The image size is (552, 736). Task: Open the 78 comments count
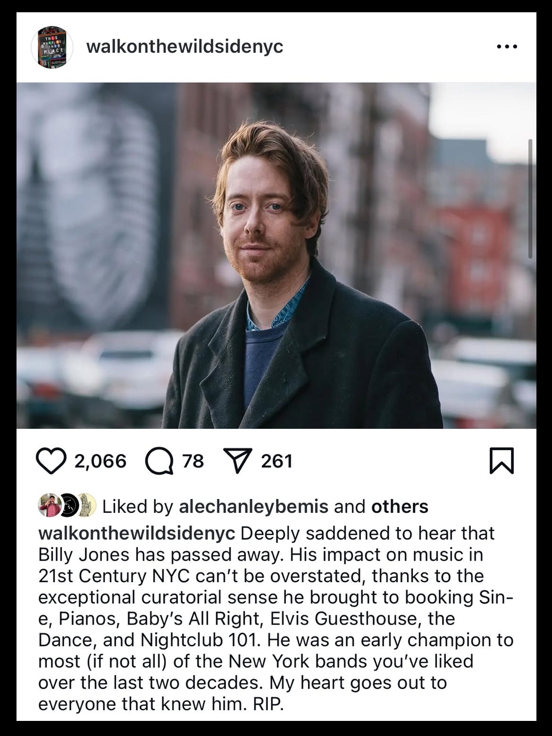pyautogui.click(x=192, y=461)
